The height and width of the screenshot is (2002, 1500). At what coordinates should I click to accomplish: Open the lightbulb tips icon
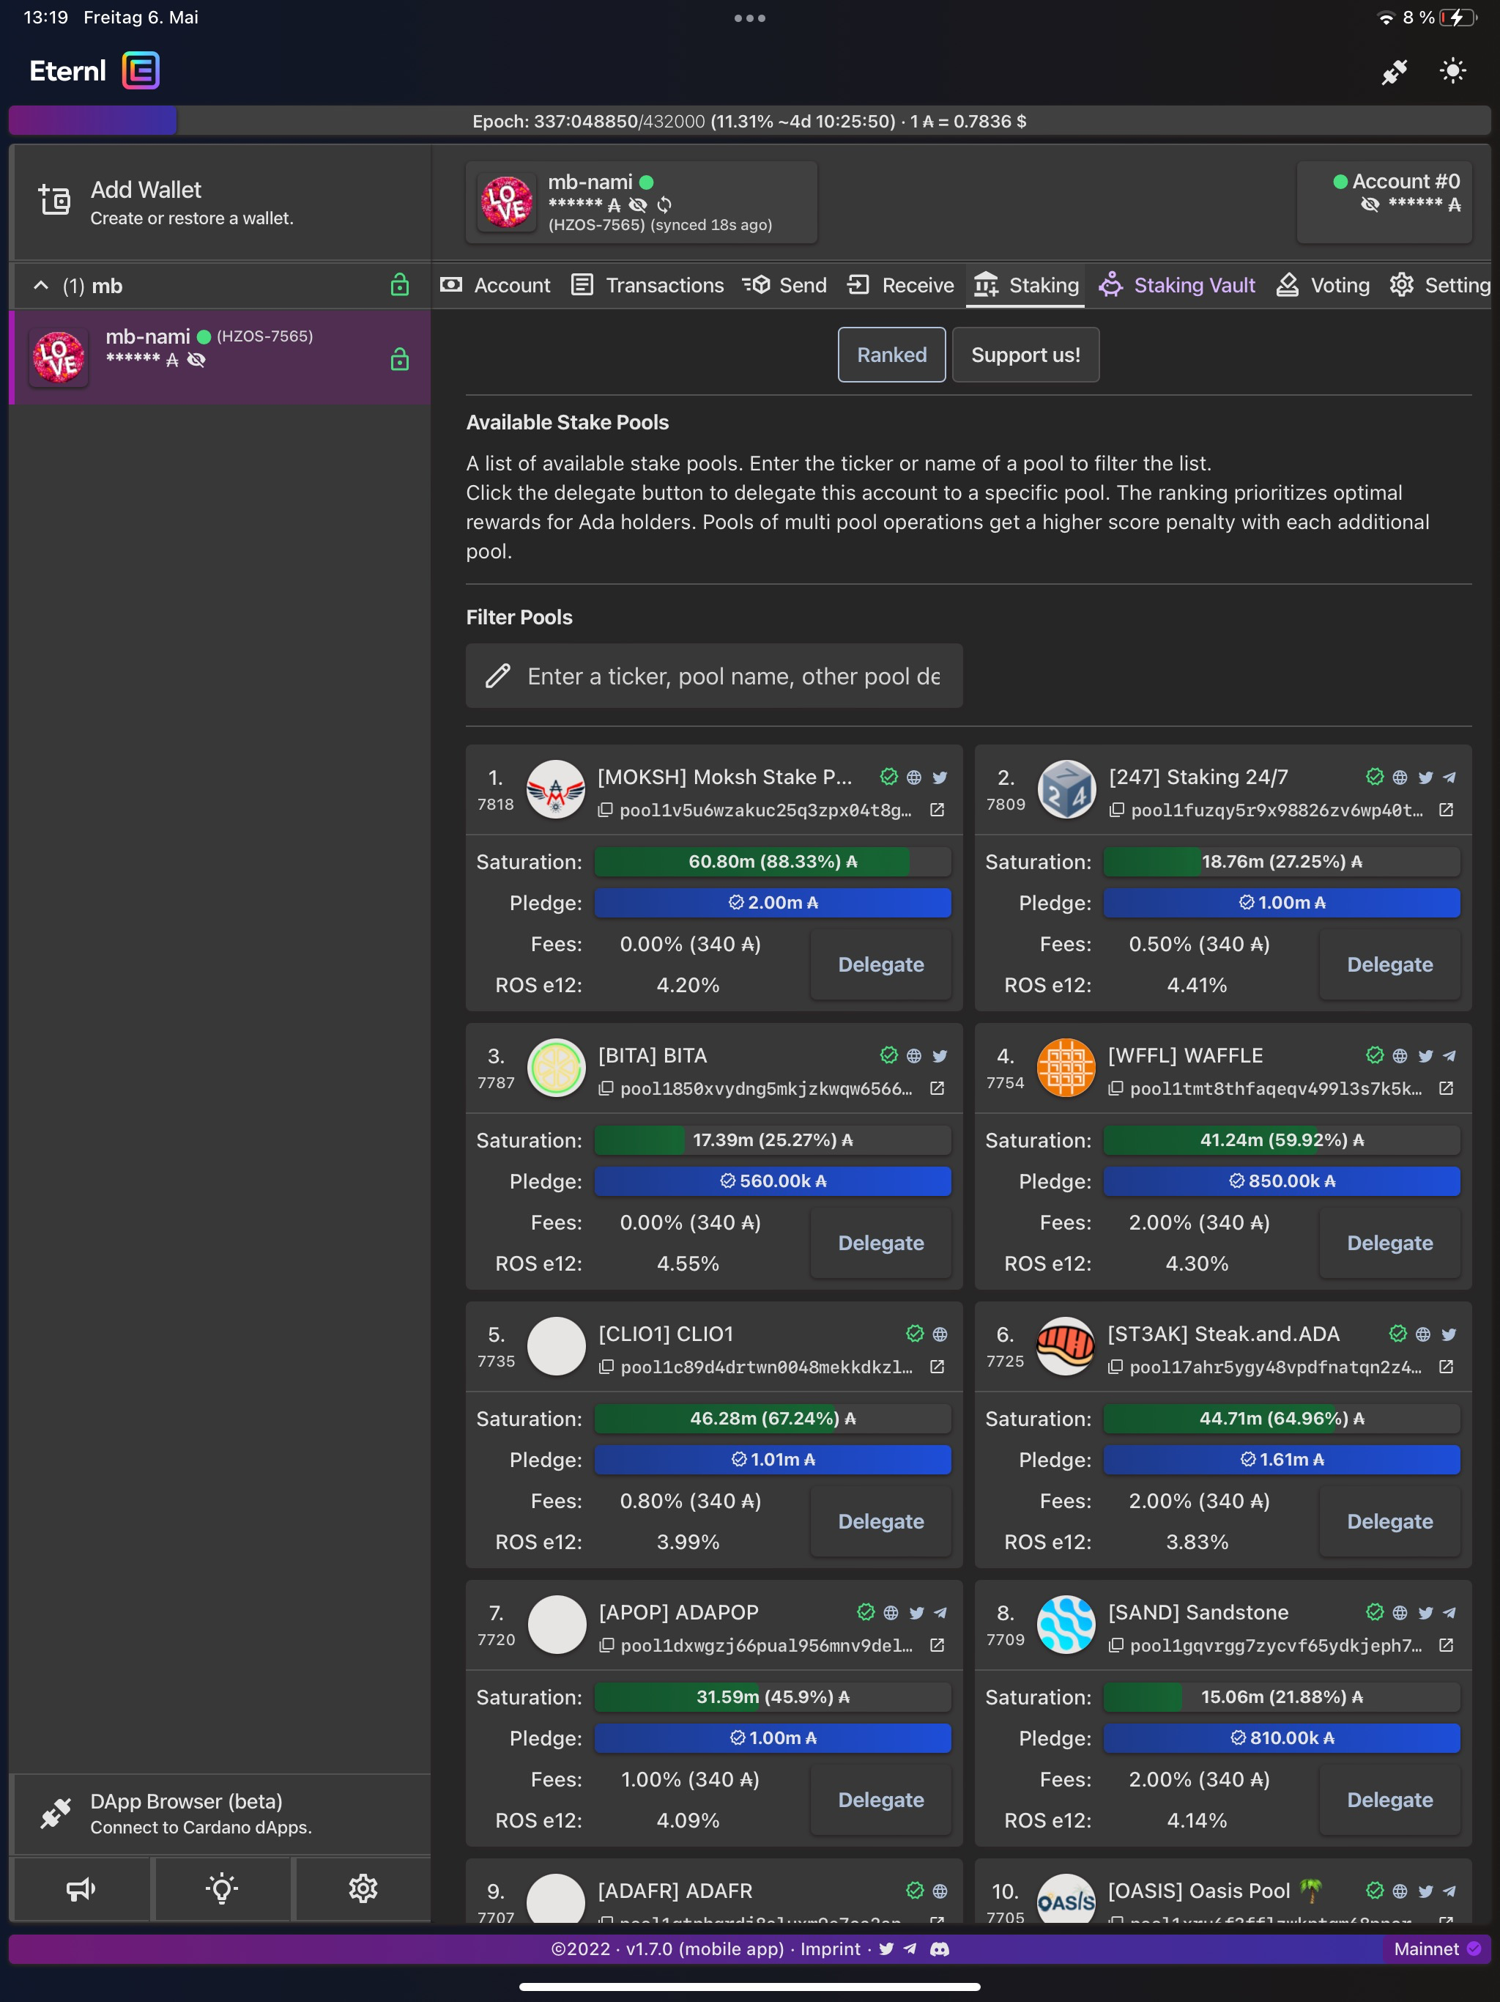coord(222,1888)
